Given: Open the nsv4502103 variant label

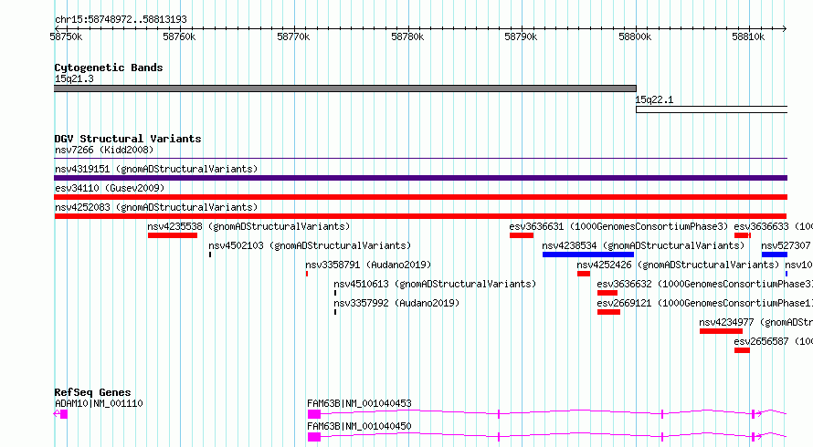Looking at the screenshot, I should pos(310,245).
